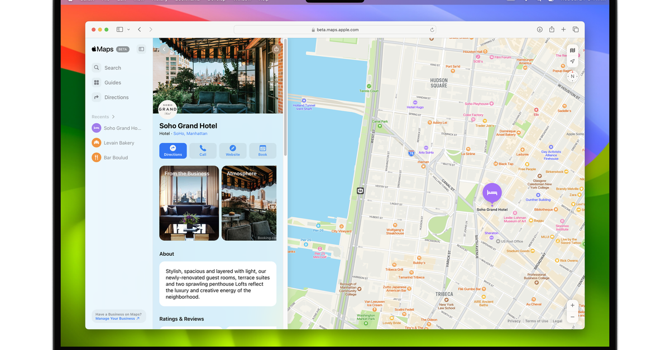Open Manage Your Business link
The height and width of the screenshot is (350, 670).
point(117,319)
